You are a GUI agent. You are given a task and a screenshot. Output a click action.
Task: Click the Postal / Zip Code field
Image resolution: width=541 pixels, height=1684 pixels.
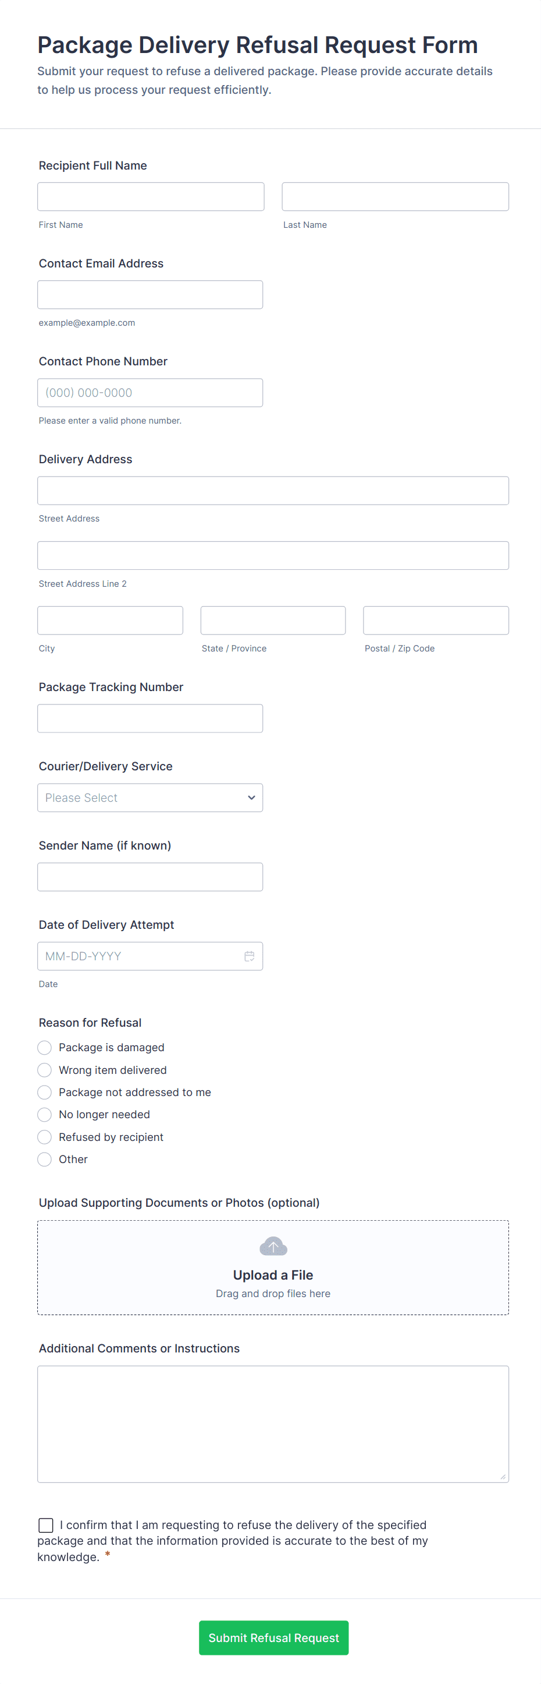(435, 621)
